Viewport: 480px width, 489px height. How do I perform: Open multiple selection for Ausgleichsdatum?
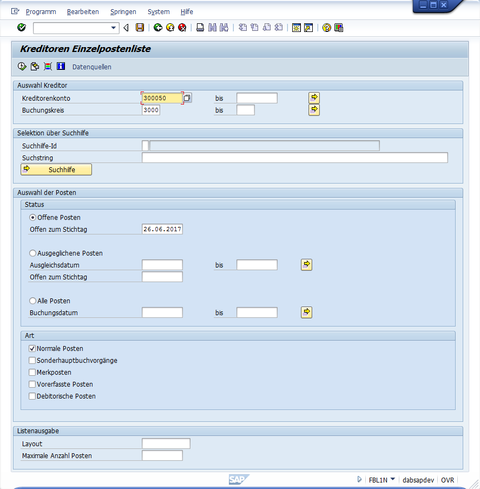pyautogui.click(x=306, y=264)
